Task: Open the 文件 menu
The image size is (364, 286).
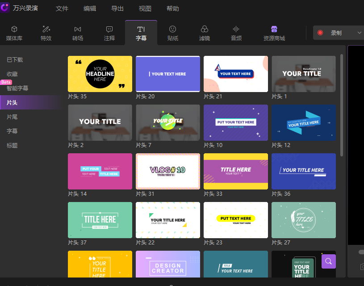Action: (62, 8)
